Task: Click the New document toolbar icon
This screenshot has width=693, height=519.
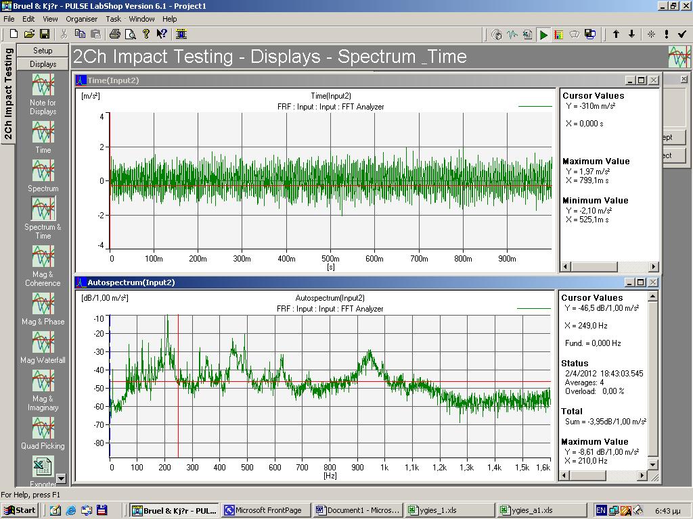Action: click(x=14, y=34)
